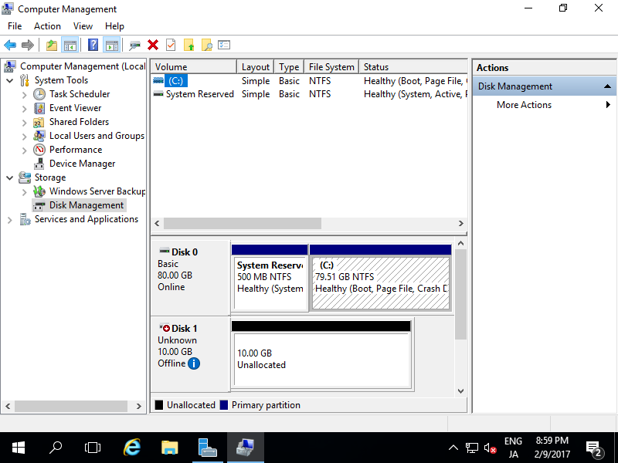Toggle Show/Hide Action Pane toolbar button
Screen dimensions: 618x463
(111, 46)
